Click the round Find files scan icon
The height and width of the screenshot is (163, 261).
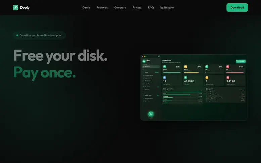(151, 114)
